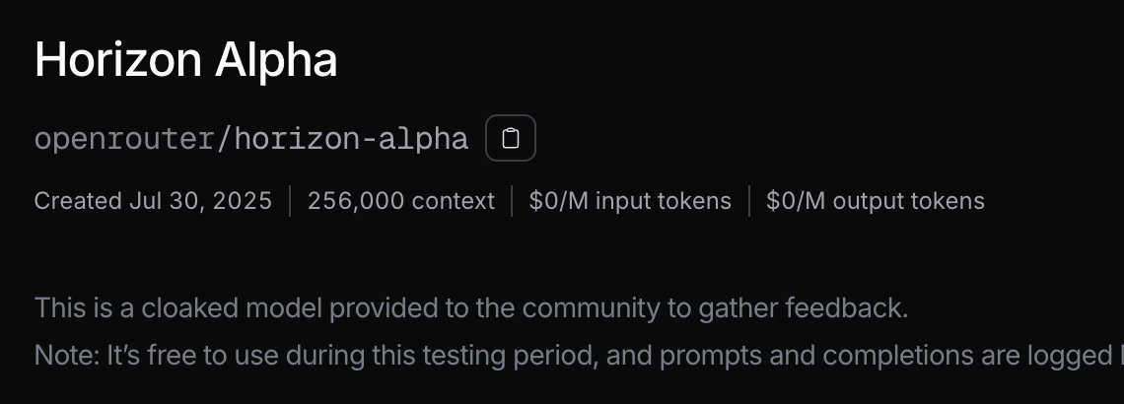Select the openrouter/horizon-alpha model slug text
The width and height of the screenshot is (1124, 404).
click(x=250, y=139)
